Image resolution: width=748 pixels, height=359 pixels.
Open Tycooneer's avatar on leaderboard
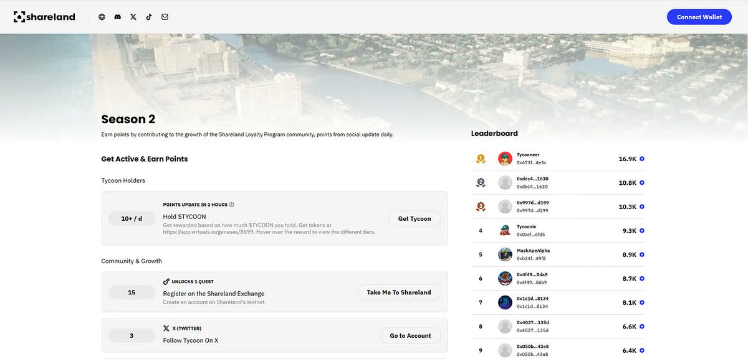[x=505, y=159]
